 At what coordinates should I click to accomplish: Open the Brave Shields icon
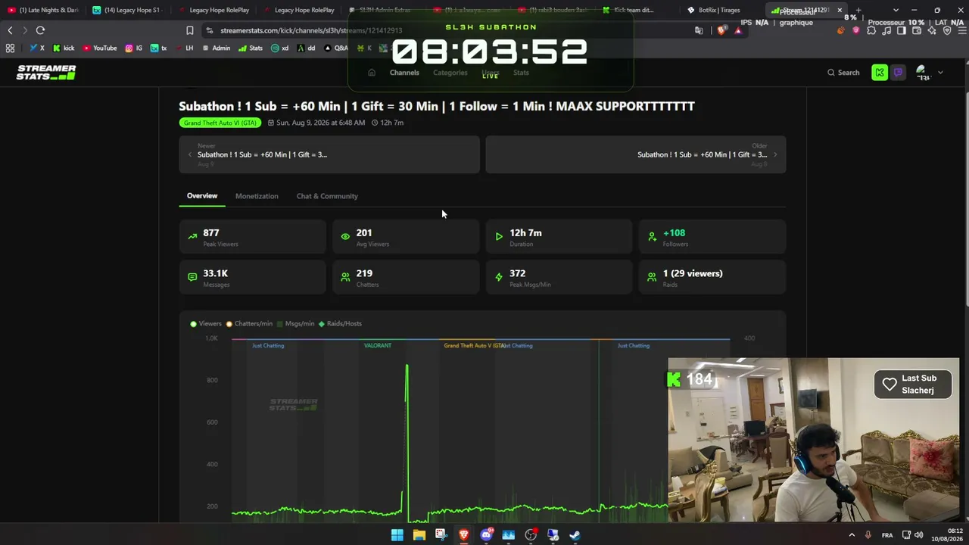pyautogui.click(x=721, y=30)
